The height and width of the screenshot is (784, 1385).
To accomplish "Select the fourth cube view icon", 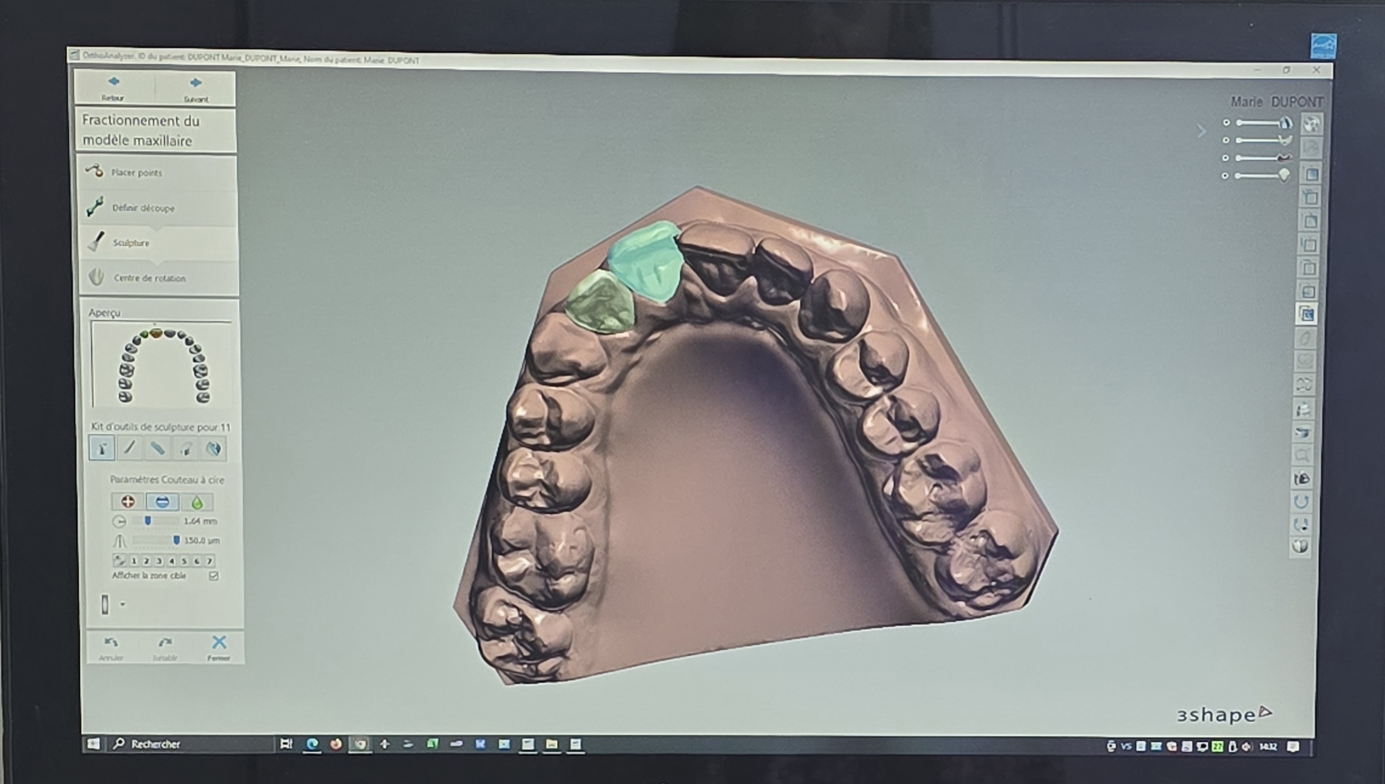I will (x=1310, y=244).
